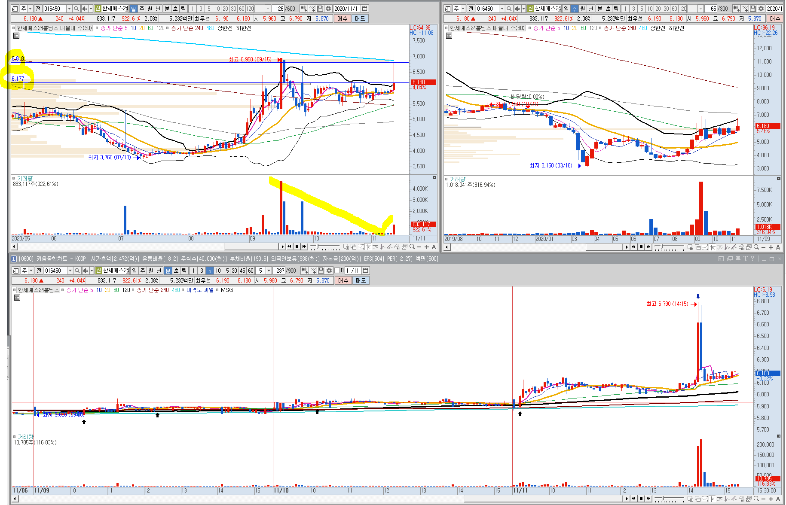
Task: Click stock code field 016450 in top-left chart
Action: pyautogui.click(x=55, y=9)
